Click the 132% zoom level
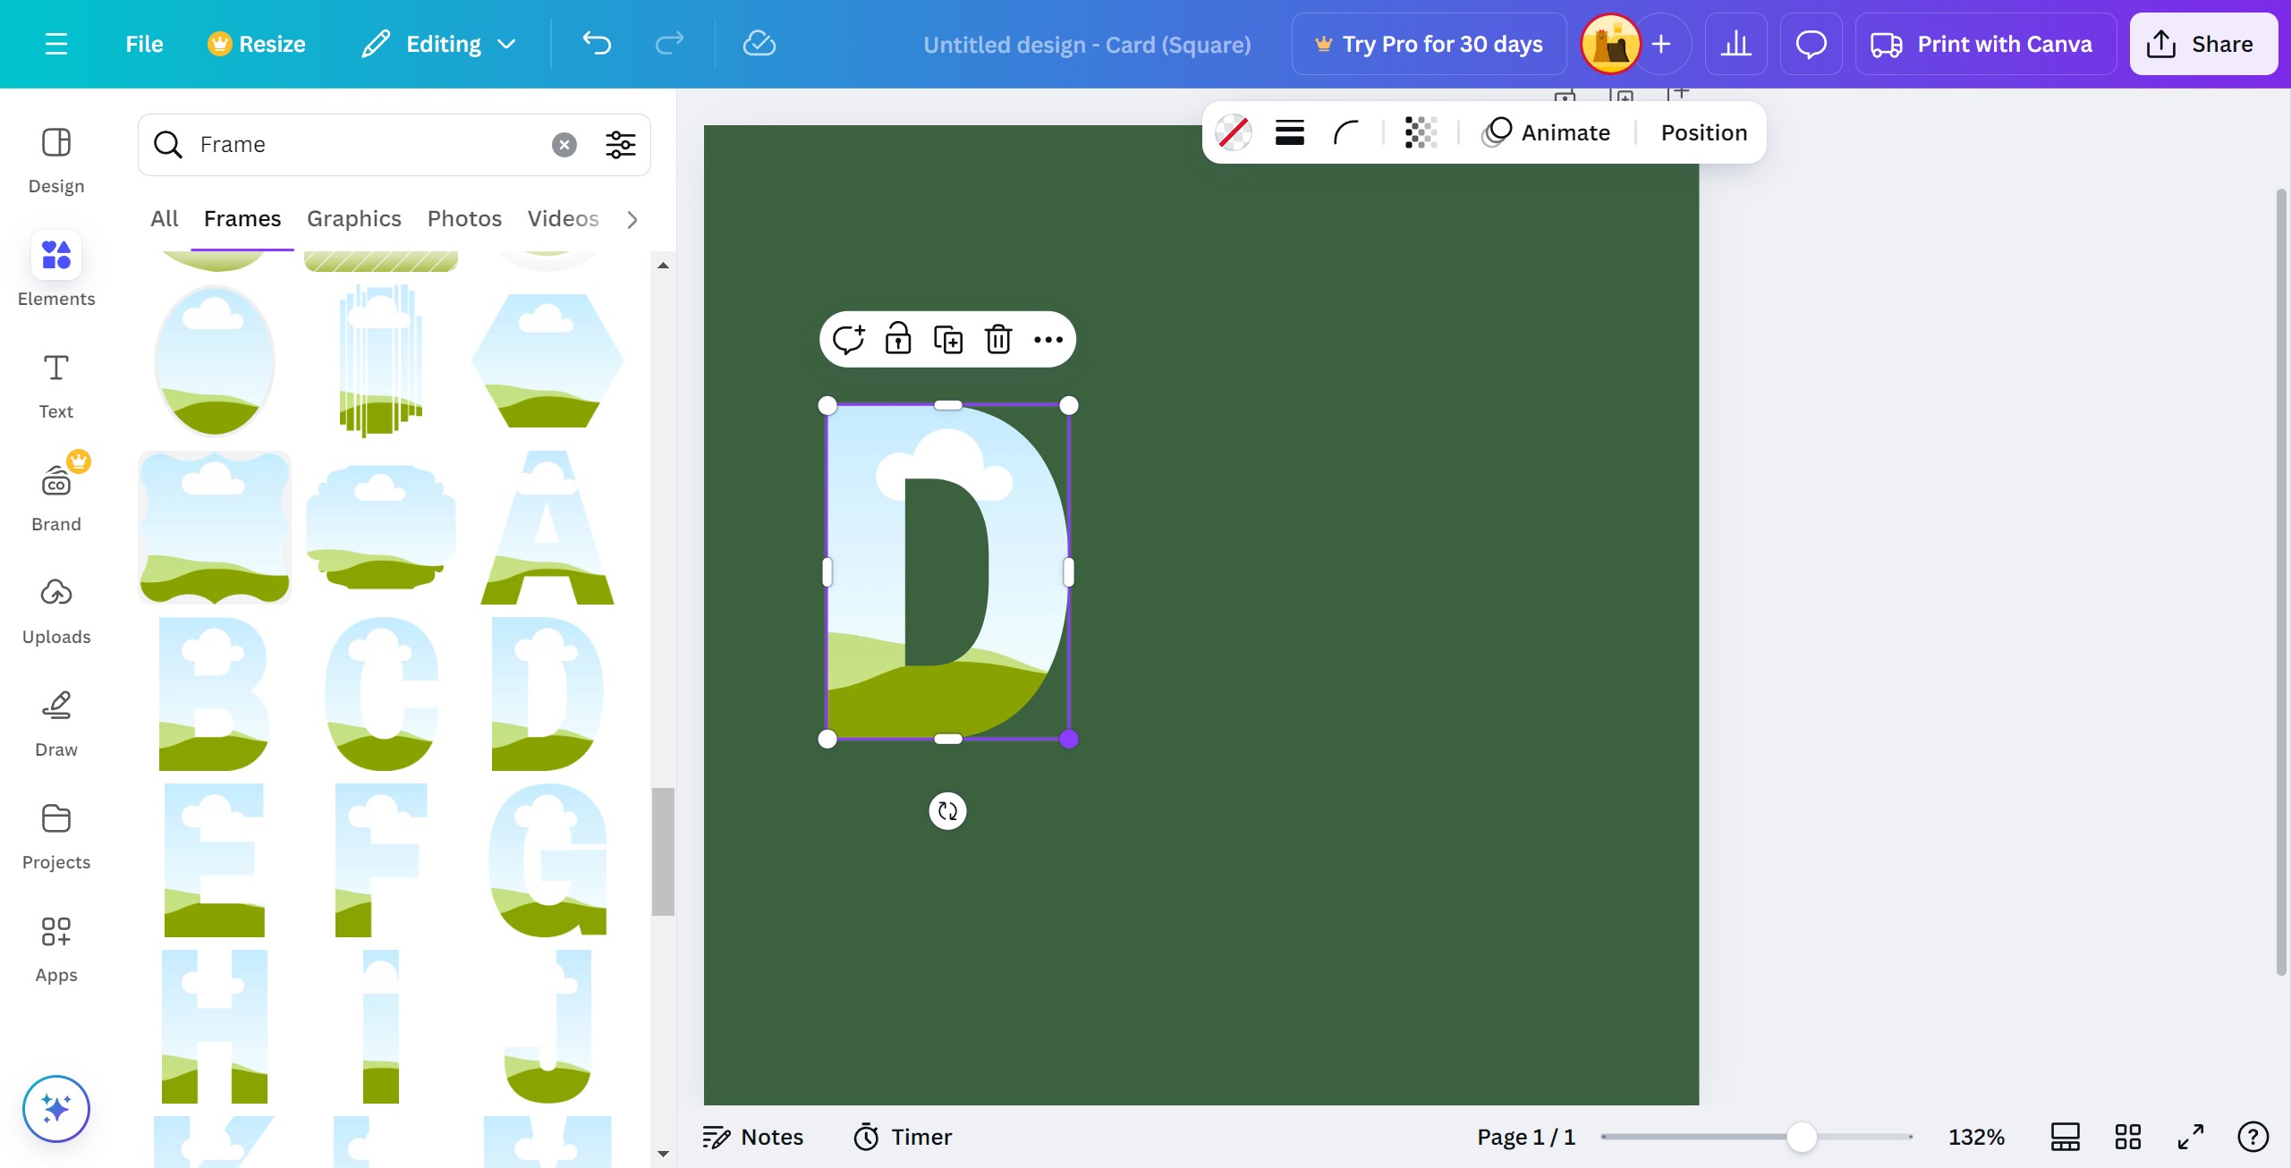Image resolution: width=2291 pixels, height=1168 pixels. click(x=1976, y=1137)
